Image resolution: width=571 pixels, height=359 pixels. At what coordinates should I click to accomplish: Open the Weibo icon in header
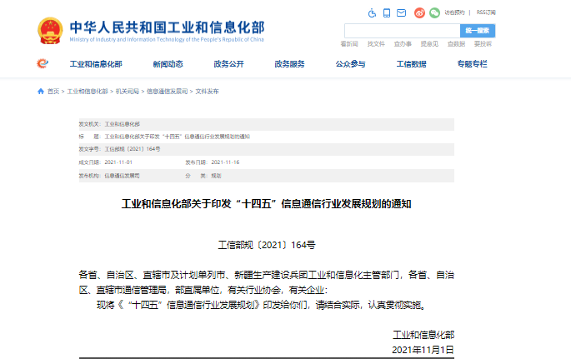point(419,13)
